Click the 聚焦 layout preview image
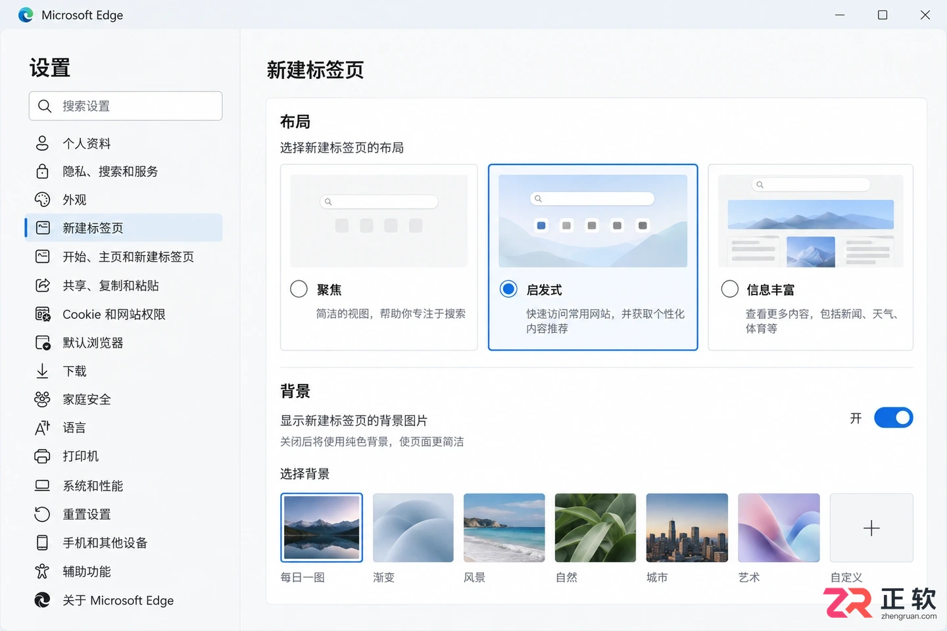 pos(379,221)
